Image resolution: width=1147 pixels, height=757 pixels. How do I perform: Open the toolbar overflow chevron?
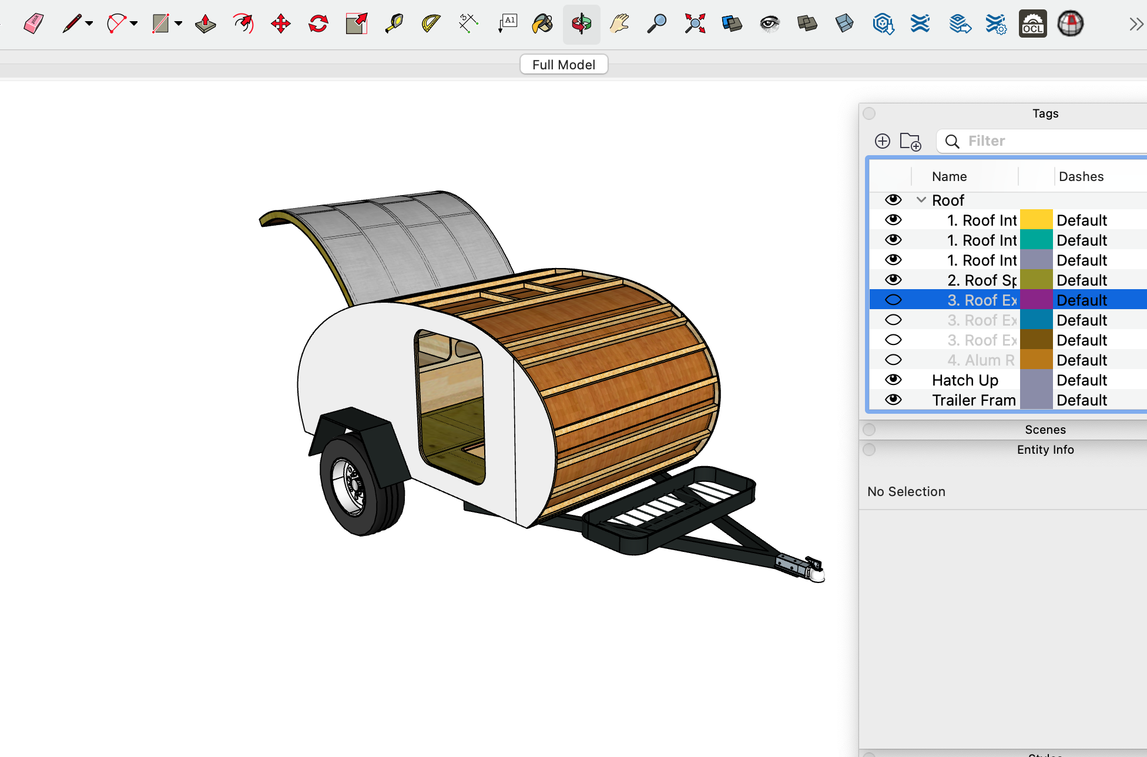pos(1135,24)
